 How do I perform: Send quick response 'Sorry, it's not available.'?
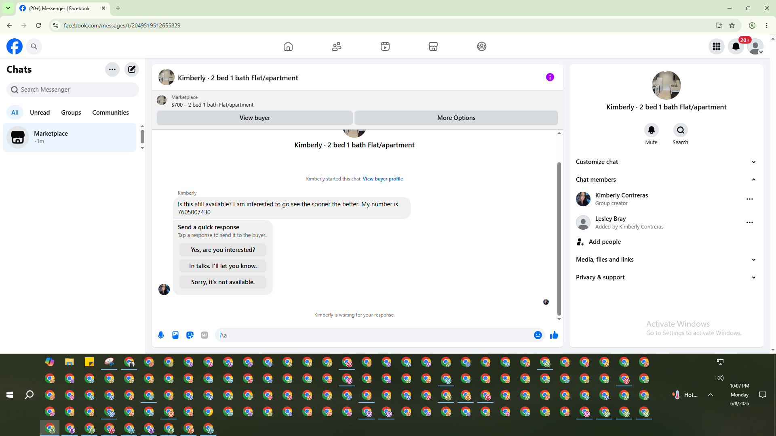click(x=223, y=282)
